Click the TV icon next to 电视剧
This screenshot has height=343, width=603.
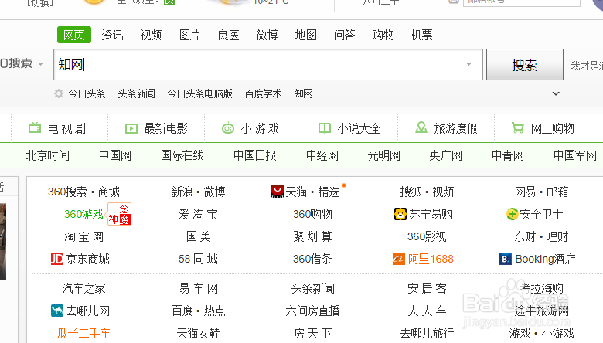[35, 127]
